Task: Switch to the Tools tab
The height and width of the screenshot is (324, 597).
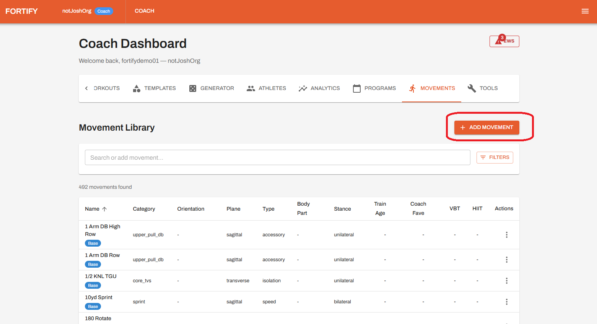Action: coord(483,88)
